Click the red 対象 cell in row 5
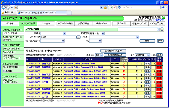 159,78
